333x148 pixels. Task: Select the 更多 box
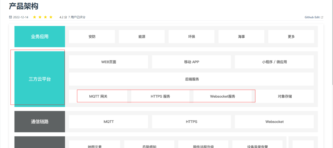point(291,37)
